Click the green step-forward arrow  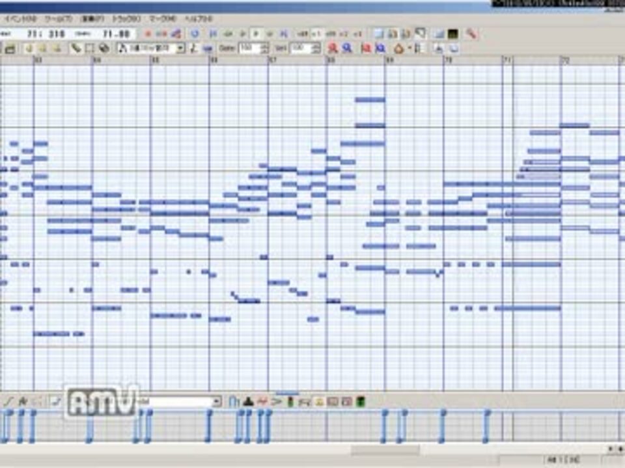click(270, 34)
